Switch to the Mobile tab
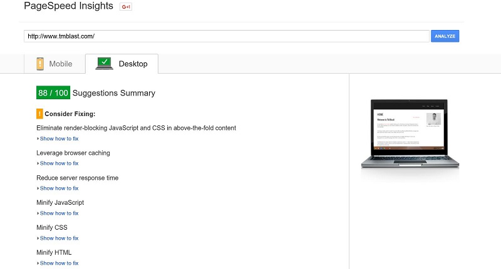Screen dimensions: 501x269 [54, 64]
